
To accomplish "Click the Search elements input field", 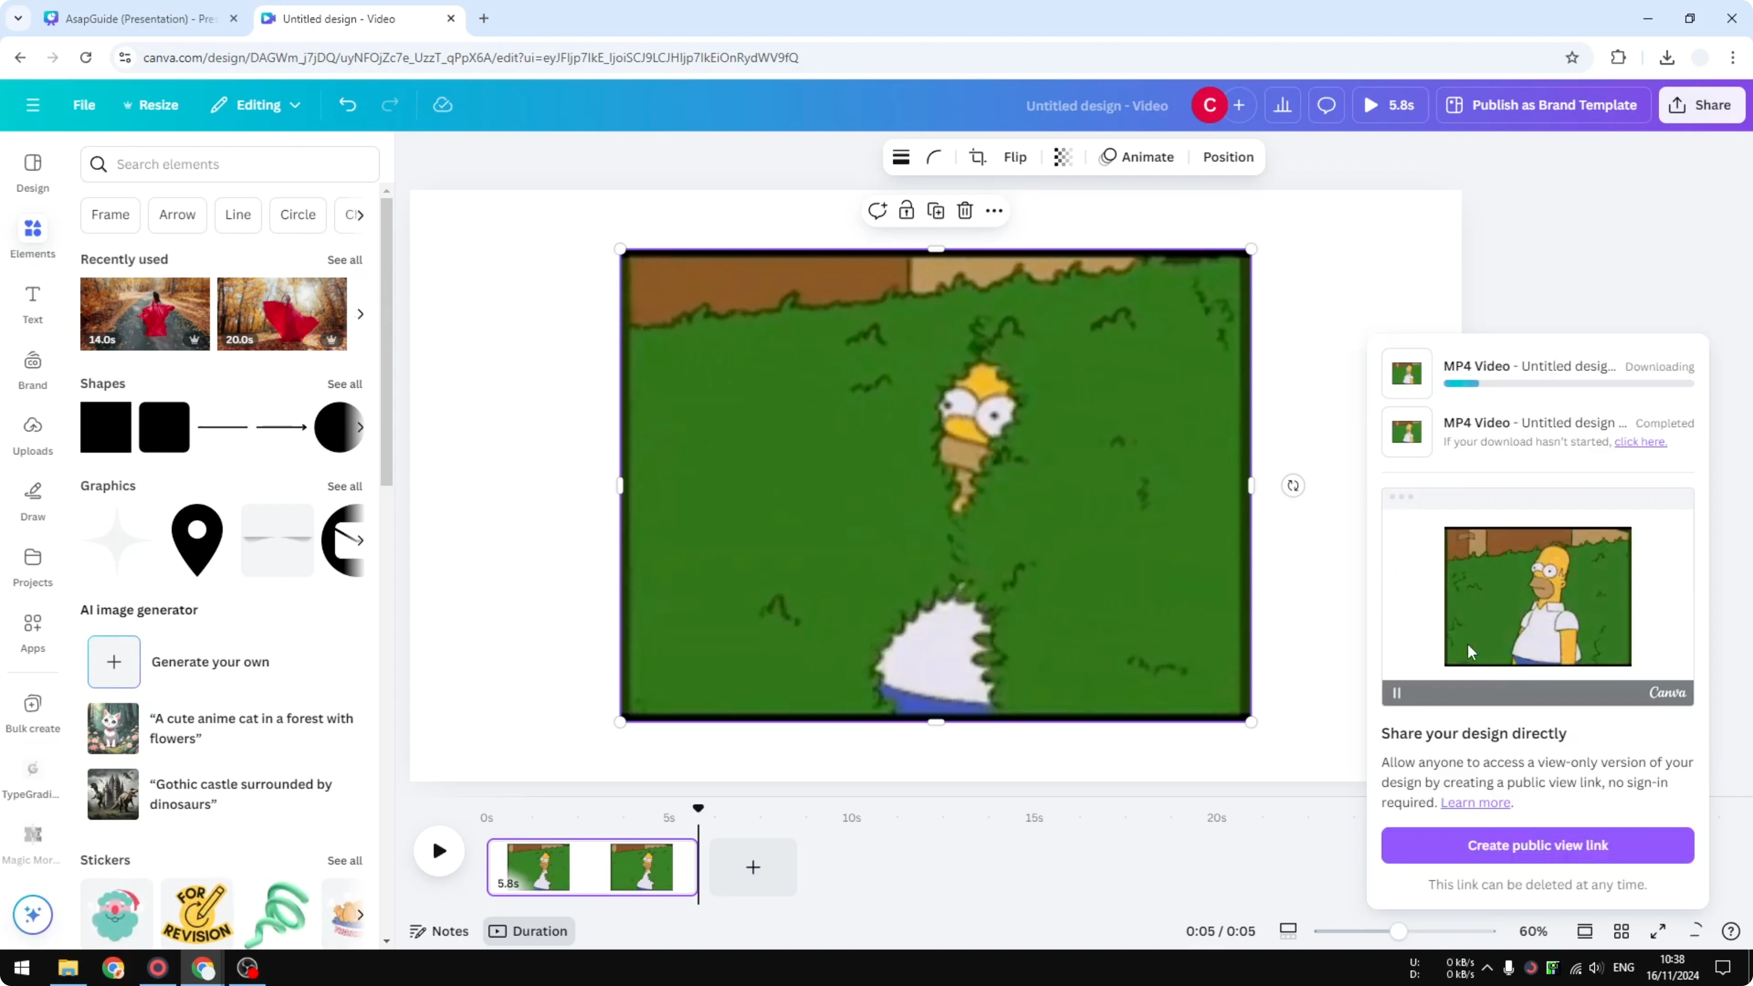I will tap(230, 164).
